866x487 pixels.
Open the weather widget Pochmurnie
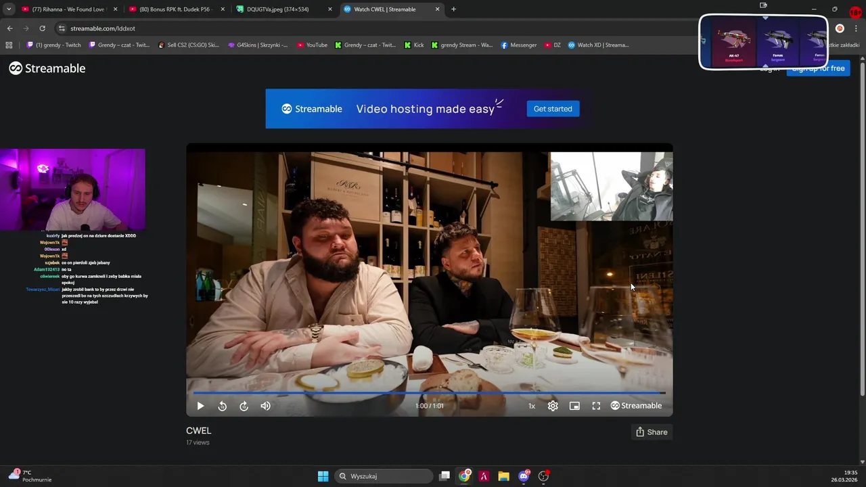click(x=30, y=476)
